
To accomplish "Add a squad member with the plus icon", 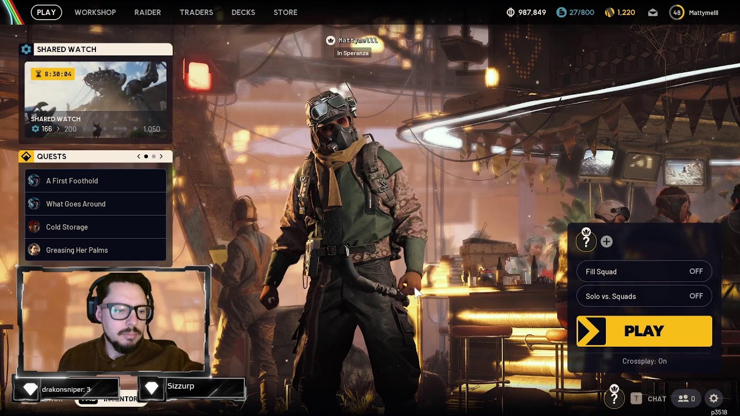I will (x=606, y=242).
